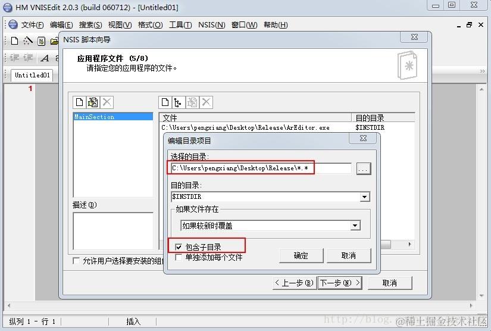
Task: Proceed with 下一步(N) button
Action: (x=340, y=283)
